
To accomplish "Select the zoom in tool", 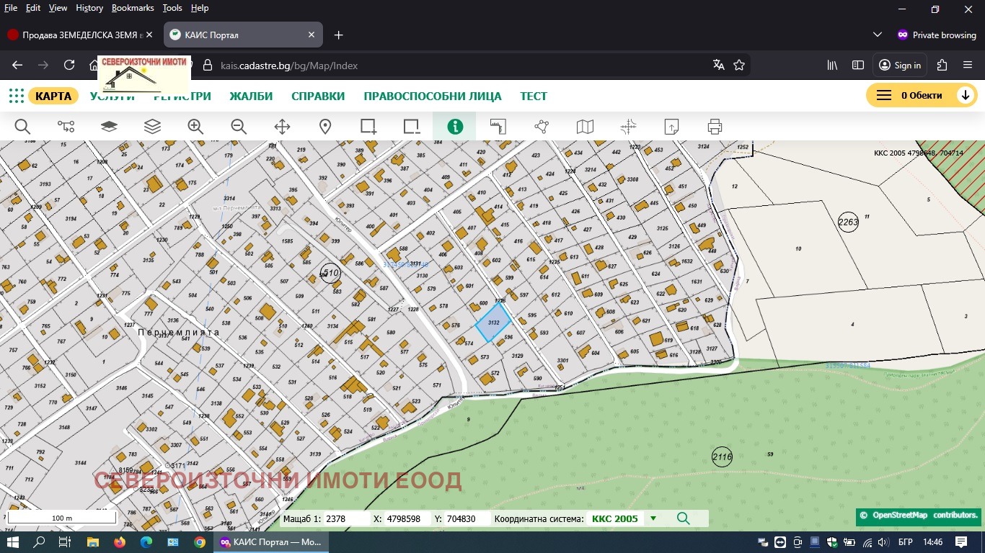I will coord(195,127).
